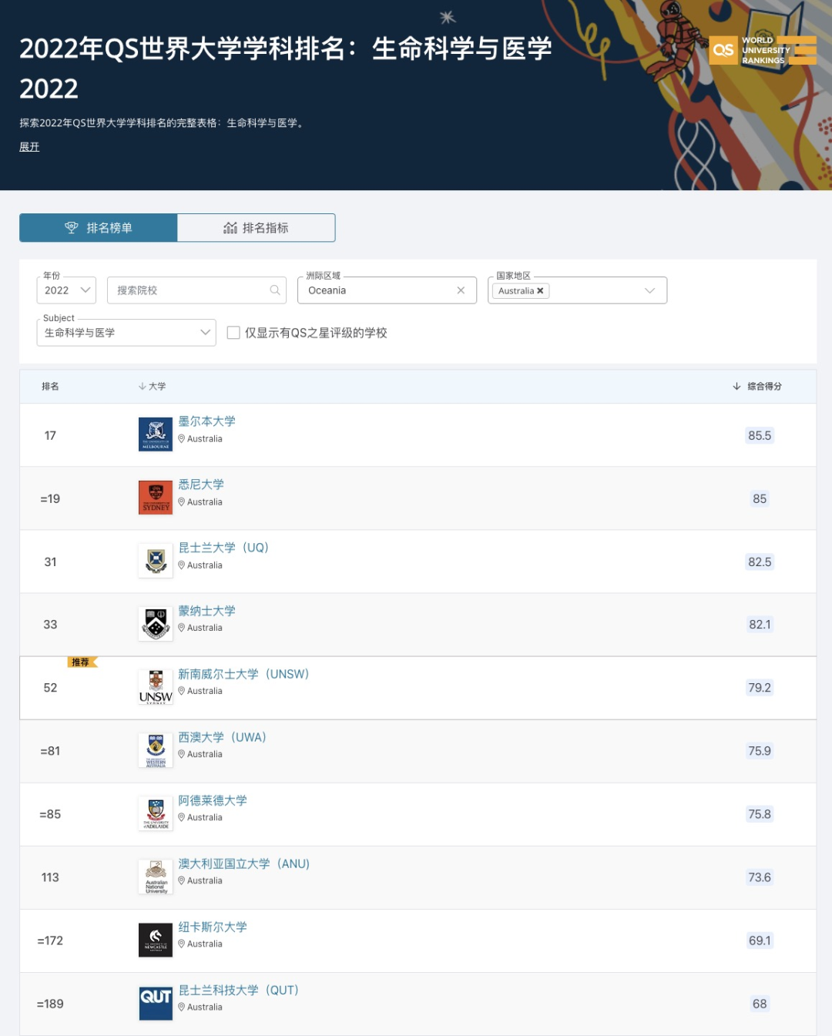Open 阿德莱德大学 university link

pyautogui.click(x=213, y=800)
